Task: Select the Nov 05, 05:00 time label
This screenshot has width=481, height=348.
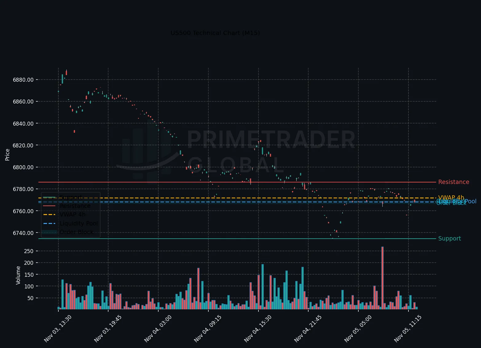Action: point(358,328)
